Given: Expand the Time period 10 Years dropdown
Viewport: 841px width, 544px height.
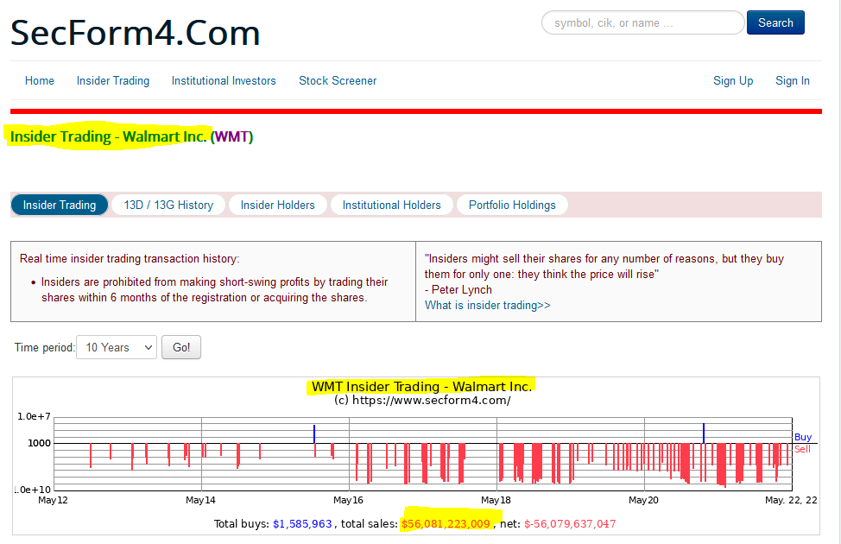Looking at the screenshot, I should (117, 347).
